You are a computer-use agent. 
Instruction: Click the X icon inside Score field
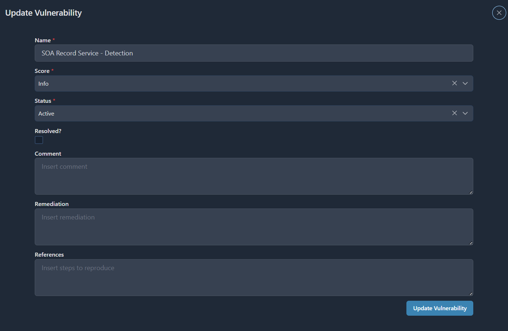pyautogui.click(x=454, y=83)
